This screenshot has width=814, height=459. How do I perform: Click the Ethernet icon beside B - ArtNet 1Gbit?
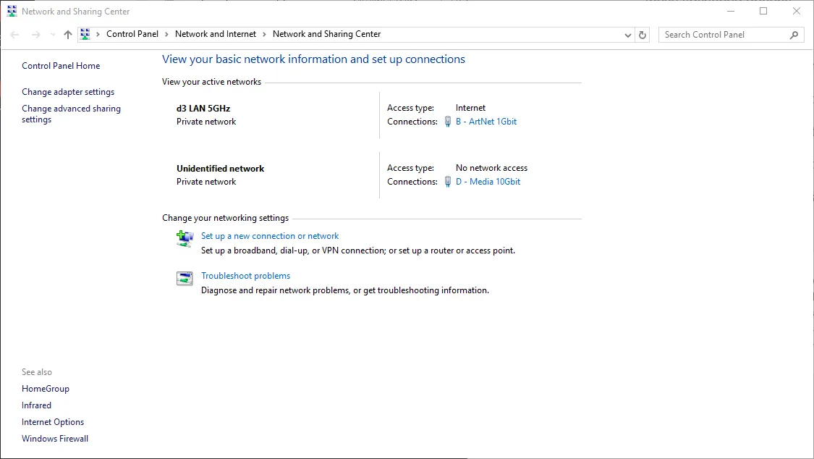pyautogui.click(x=448, y=122)
